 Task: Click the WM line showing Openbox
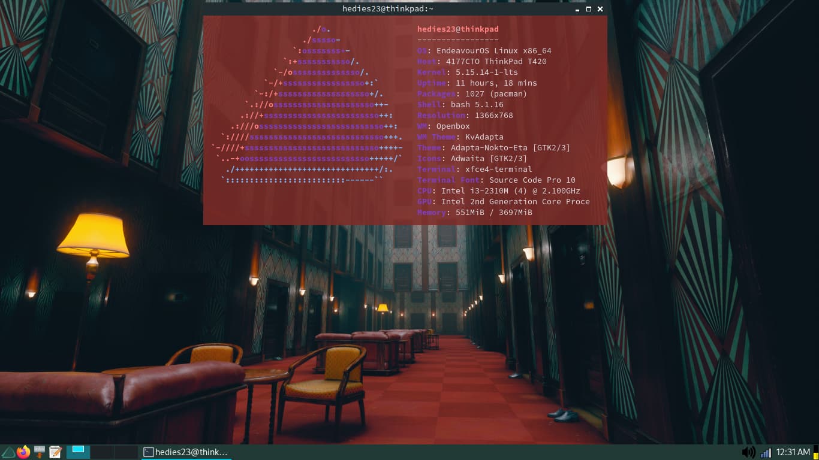444,126
